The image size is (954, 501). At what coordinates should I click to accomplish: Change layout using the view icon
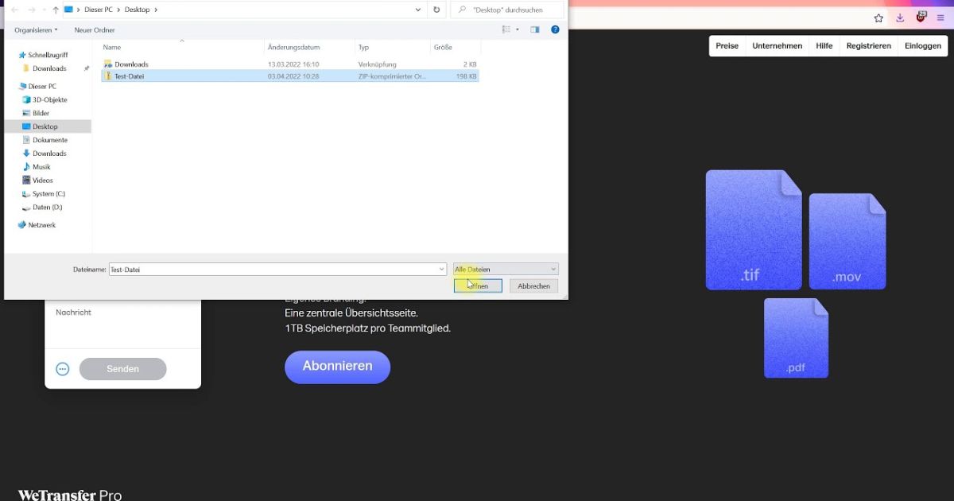(x=506, y=29)
